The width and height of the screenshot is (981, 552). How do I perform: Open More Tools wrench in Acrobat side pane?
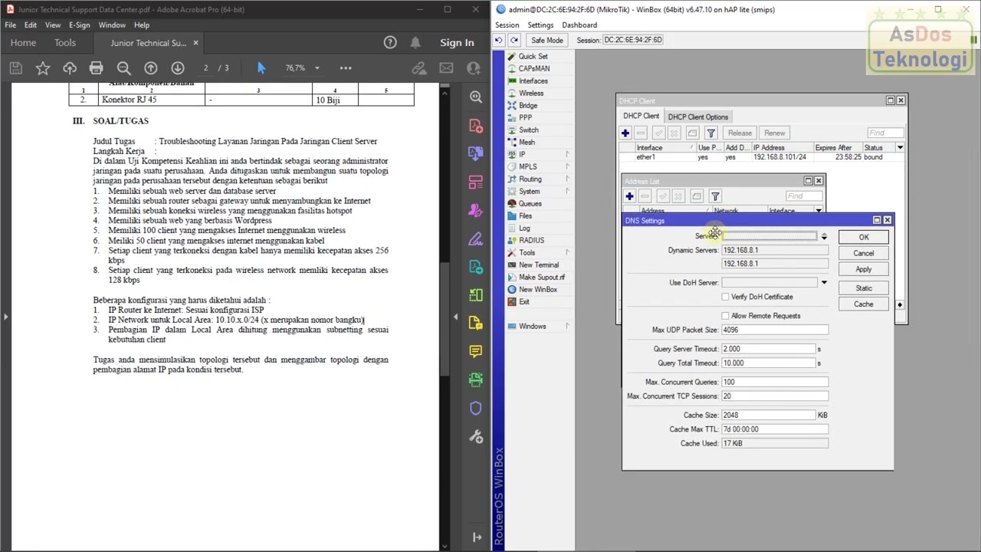tap(476, 437)
